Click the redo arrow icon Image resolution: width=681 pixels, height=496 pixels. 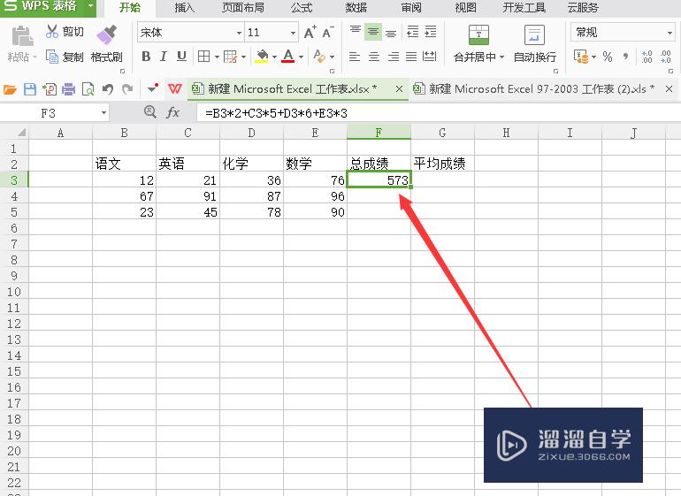tap(127, 89)
